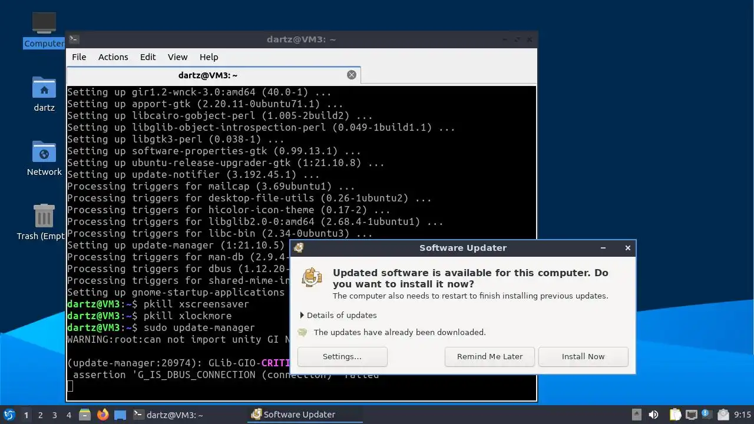
Task: Open the update notification tray icon
Action: [x=706, y=415]
